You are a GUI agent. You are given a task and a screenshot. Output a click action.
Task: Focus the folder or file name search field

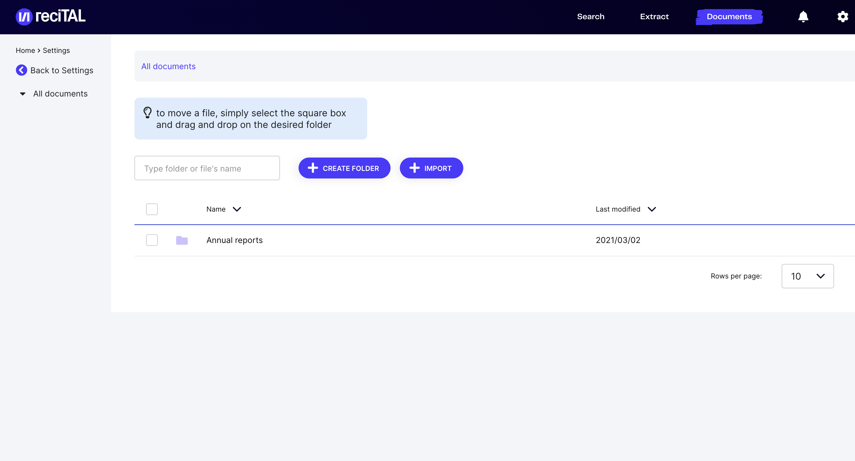coord(207,168)
